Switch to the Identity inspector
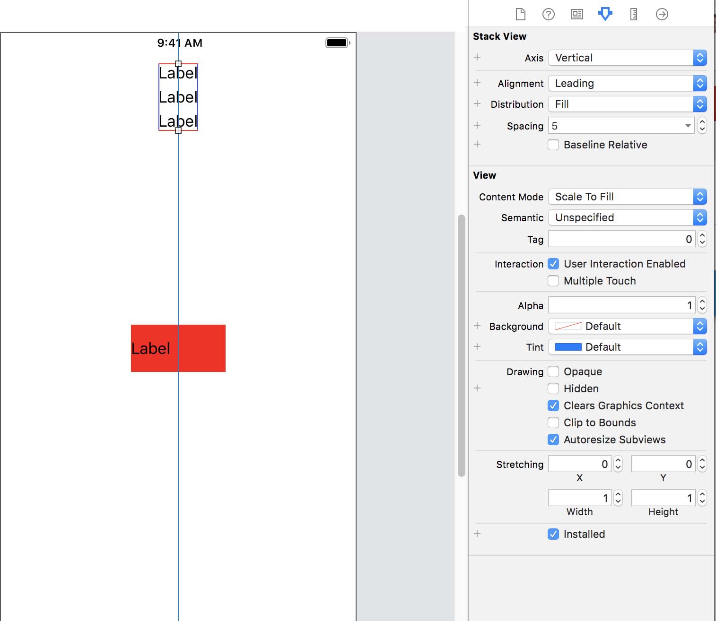716x621 pixels. [577, 14]
